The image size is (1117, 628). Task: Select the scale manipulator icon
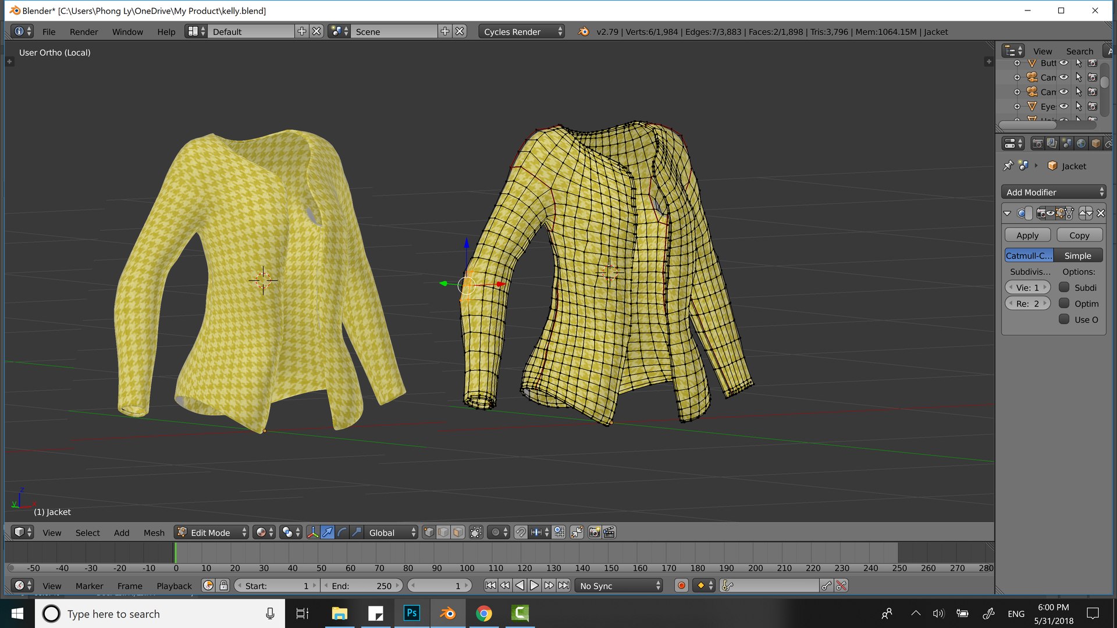(x=357, y=533)
